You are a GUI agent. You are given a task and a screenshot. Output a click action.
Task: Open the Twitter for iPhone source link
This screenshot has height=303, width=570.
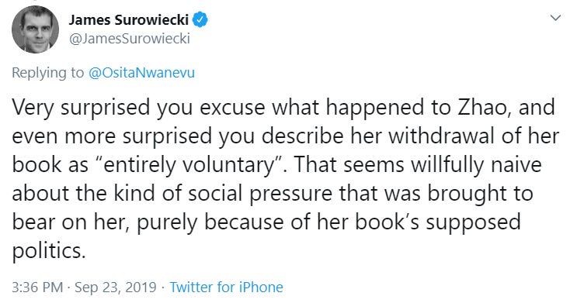tap(226, 287)
